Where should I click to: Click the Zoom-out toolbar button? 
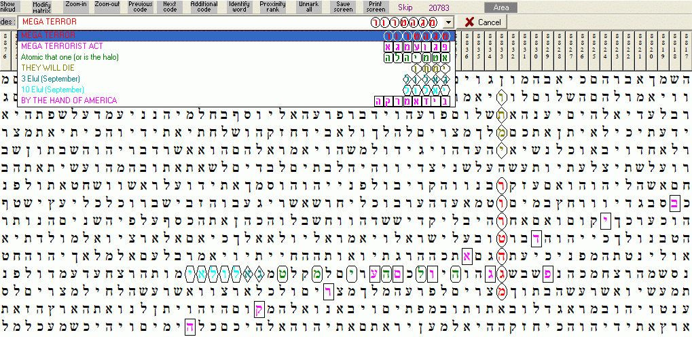tap(107, 6)
